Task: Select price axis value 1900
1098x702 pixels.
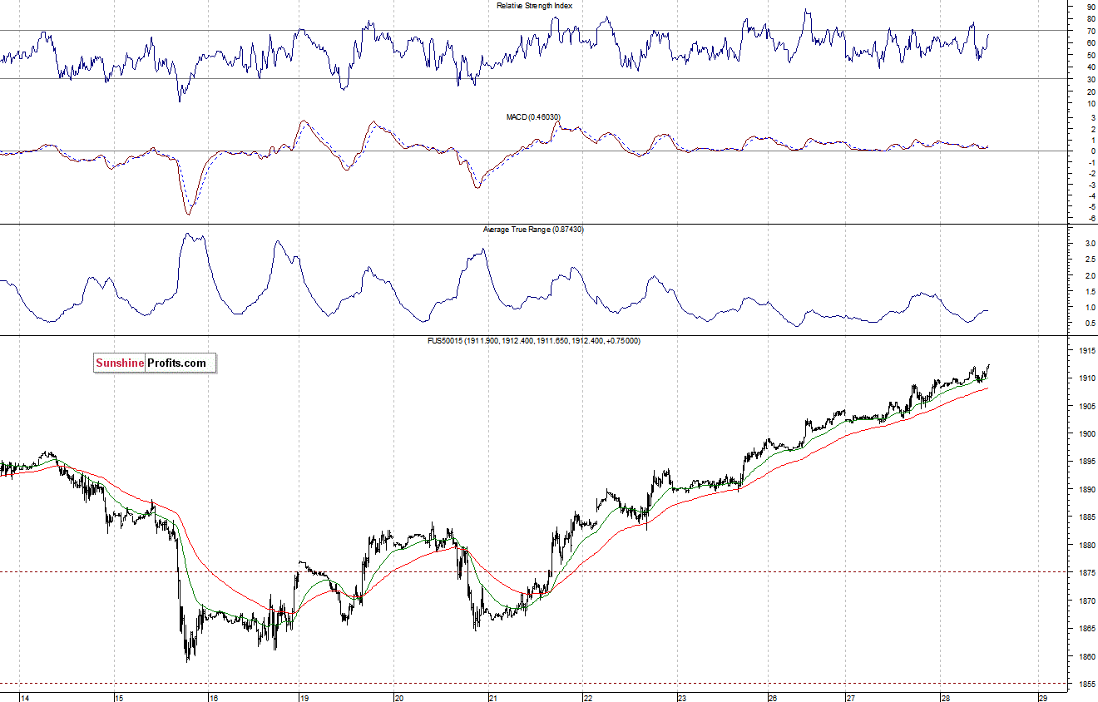Action: pyautogui.click(x=1087, y=434)
